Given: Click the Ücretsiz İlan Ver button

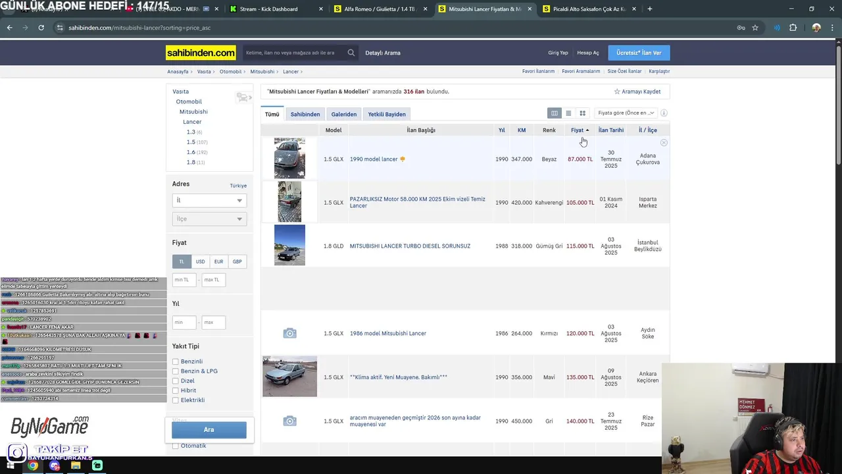Looking at the screenshot, I should tap(639, 53).
